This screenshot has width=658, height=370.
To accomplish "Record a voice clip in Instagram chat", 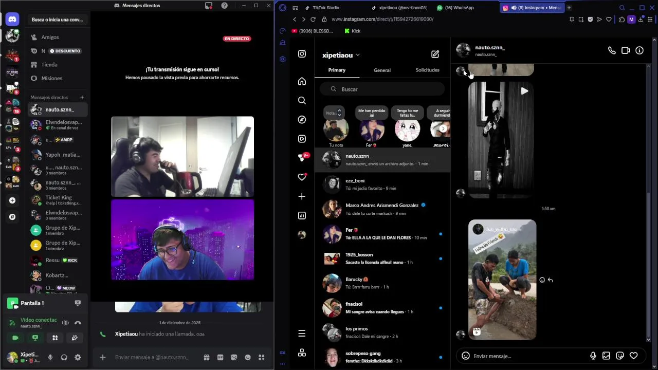I will click(x=593, y=356).
